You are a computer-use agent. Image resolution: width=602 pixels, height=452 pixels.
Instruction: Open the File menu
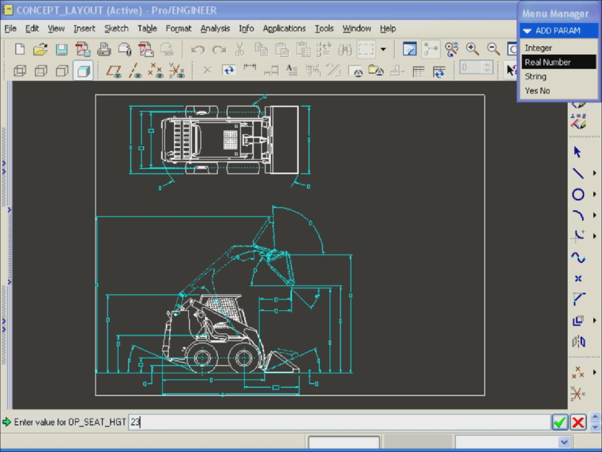click(x=11, y=28)
